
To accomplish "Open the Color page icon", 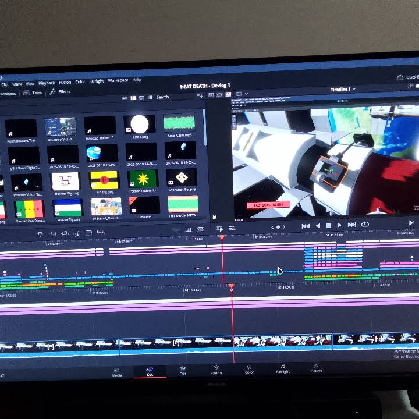I will point(249,370).
